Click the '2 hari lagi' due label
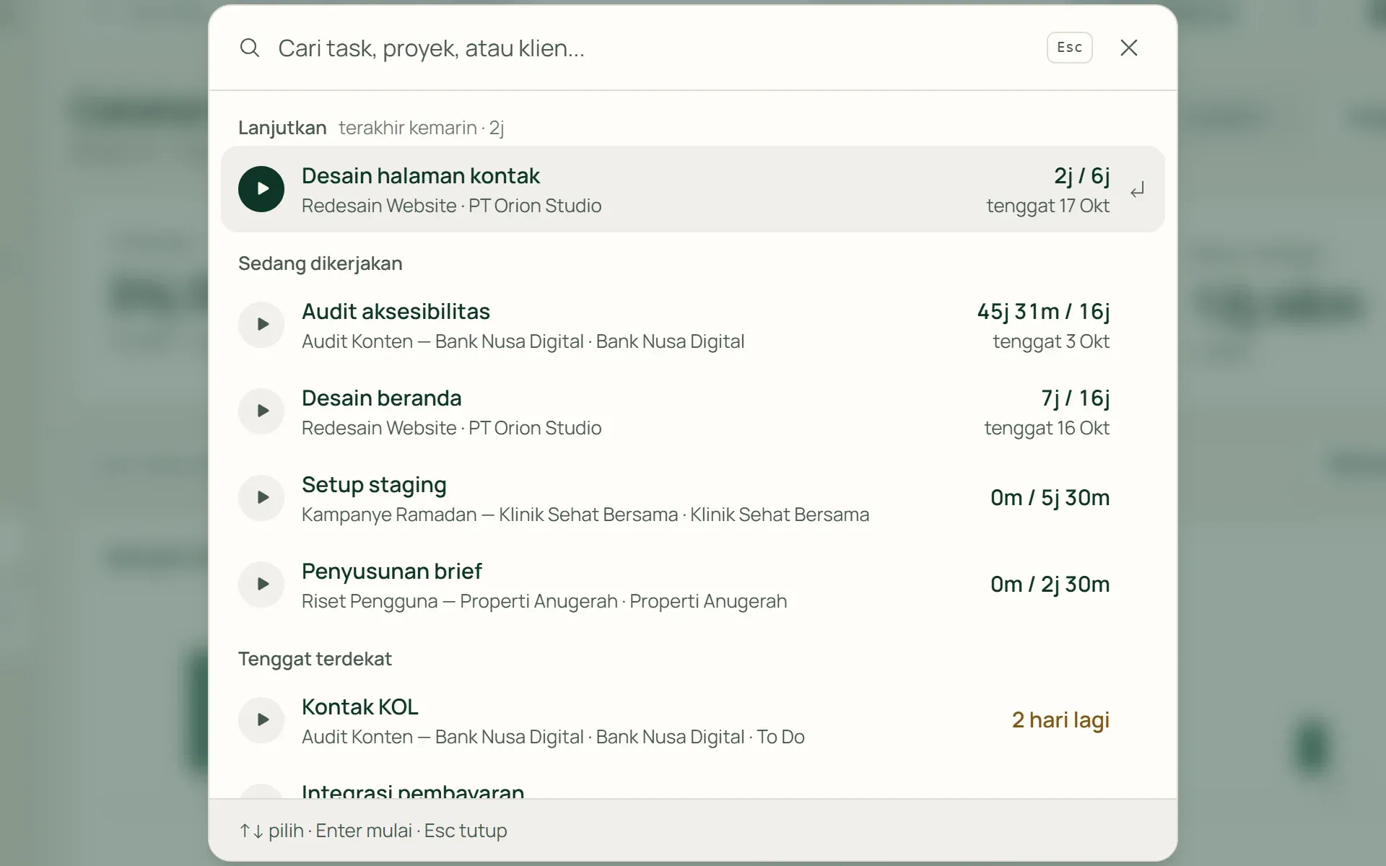 [1060, 720]
